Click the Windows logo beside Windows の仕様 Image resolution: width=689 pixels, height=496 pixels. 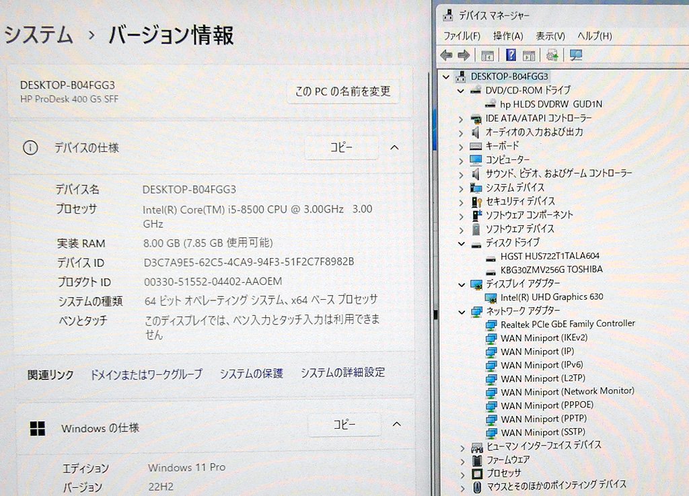pos(38,428)
